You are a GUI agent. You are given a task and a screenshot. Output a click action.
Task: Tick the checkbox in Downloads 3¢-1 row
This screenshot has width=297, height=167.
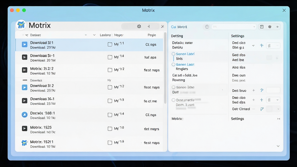(110, 101)
